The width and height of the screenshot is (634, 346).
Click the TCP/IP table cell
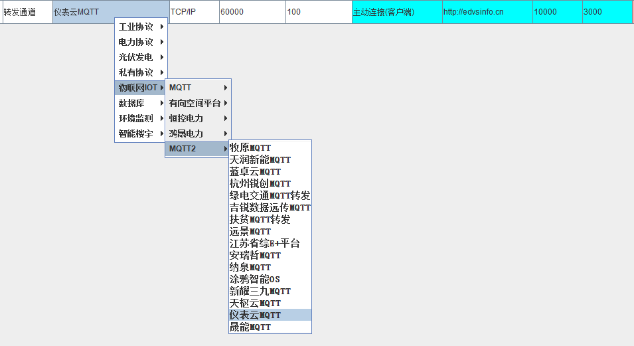(194, 12)
